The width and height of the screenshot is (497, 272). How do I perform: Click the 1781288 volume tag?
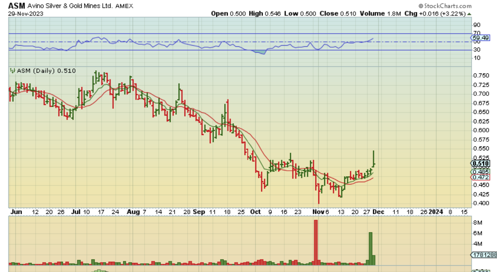click(483, 255)
